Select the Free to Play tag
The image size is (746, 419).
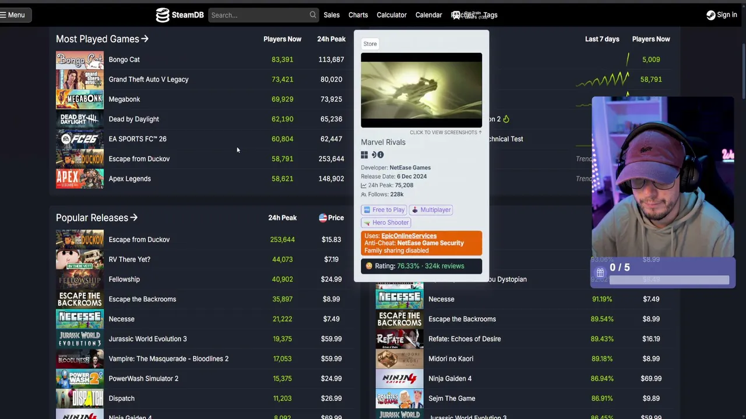tap(384, 210)
